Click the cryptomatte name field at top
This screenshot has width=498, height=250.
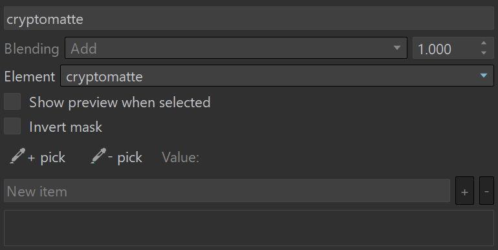pos(249,18)
